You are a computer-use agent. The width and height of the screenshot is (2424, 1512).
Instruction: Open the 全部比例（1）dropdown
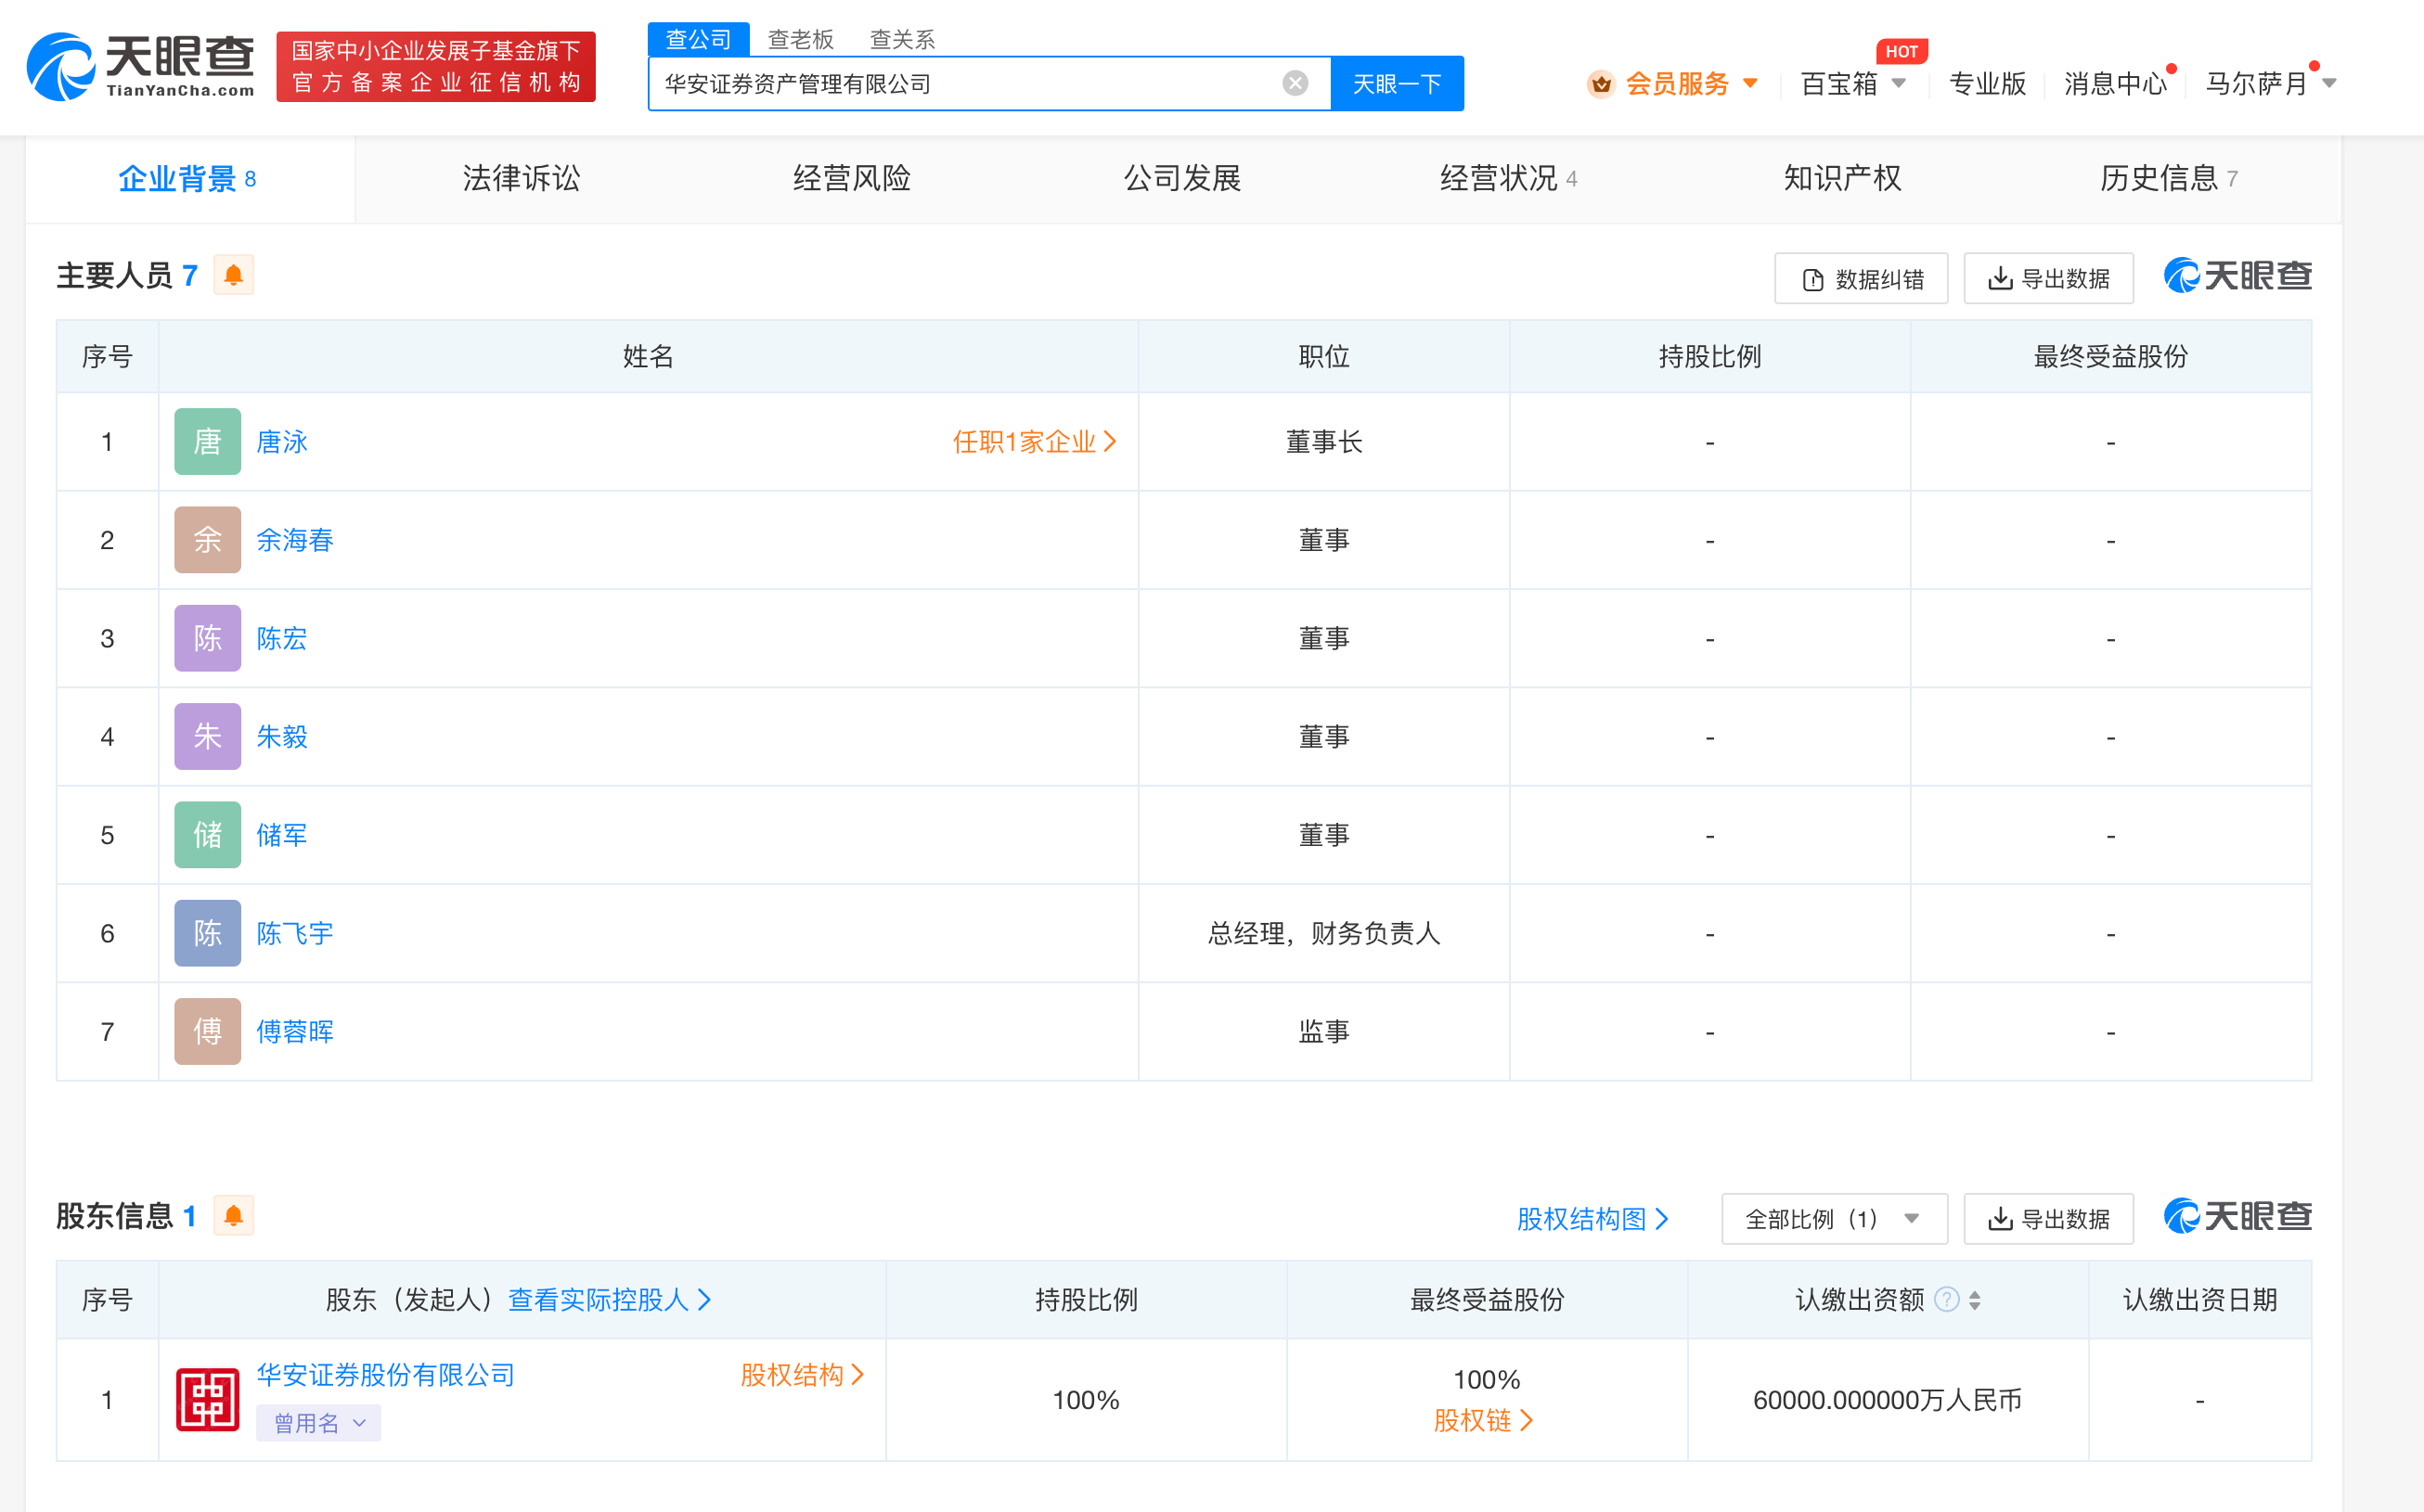(x=1834, y=1219)
